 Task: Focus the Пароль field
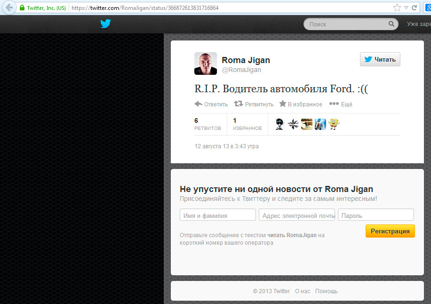376,215
